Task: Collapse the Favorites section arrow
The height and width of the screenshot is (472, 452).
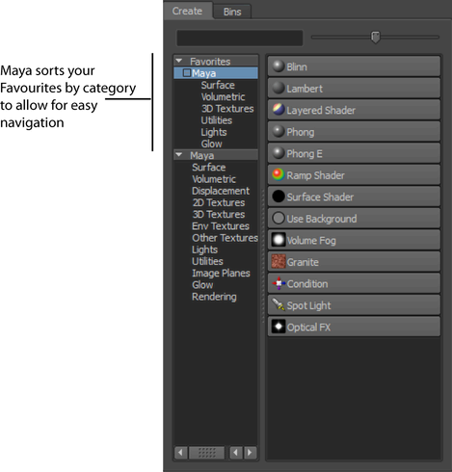Action: 179,61
